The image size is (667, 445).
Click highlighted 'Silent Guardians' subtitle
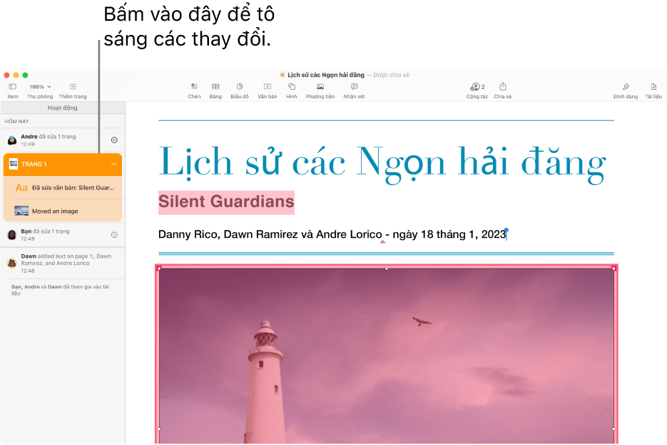[x=226, y=201]
